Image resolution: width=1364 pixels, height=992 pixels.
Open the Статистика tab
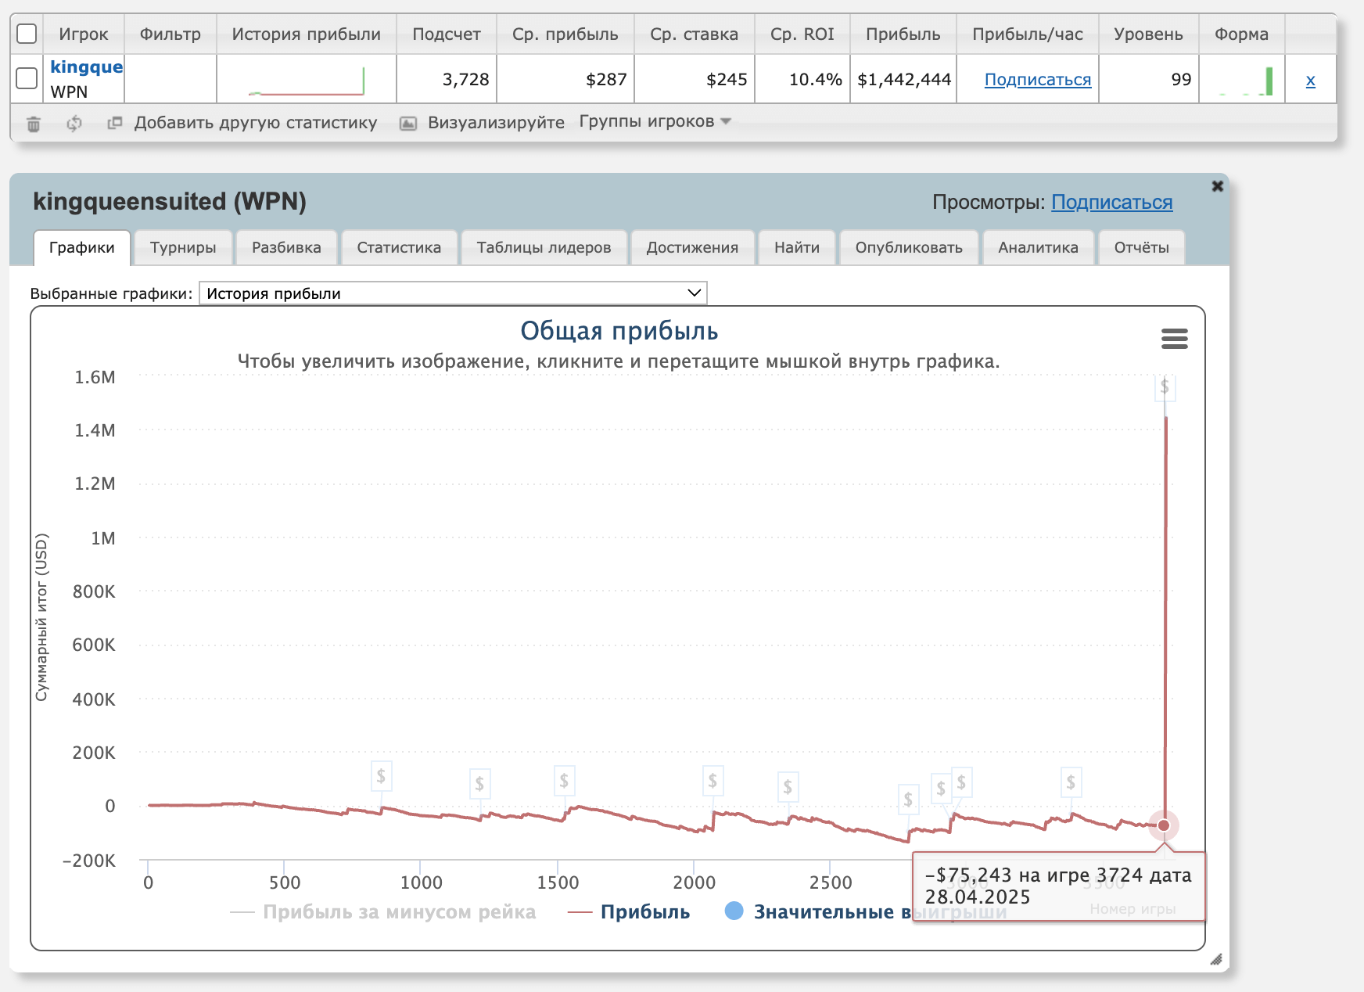[399, 248]
